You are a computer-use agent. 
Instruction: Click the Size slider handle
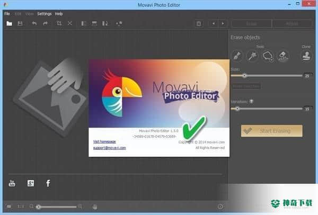[244, 76]
